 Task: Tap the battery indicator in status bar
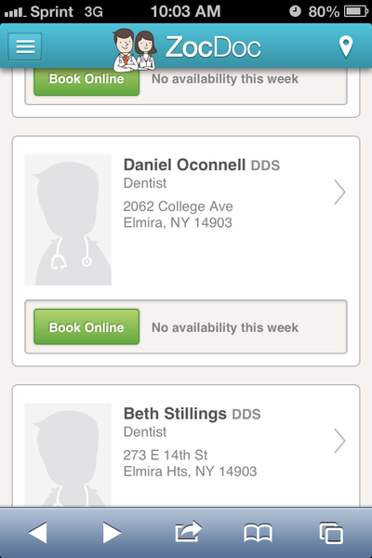click(x=355, y=11)
